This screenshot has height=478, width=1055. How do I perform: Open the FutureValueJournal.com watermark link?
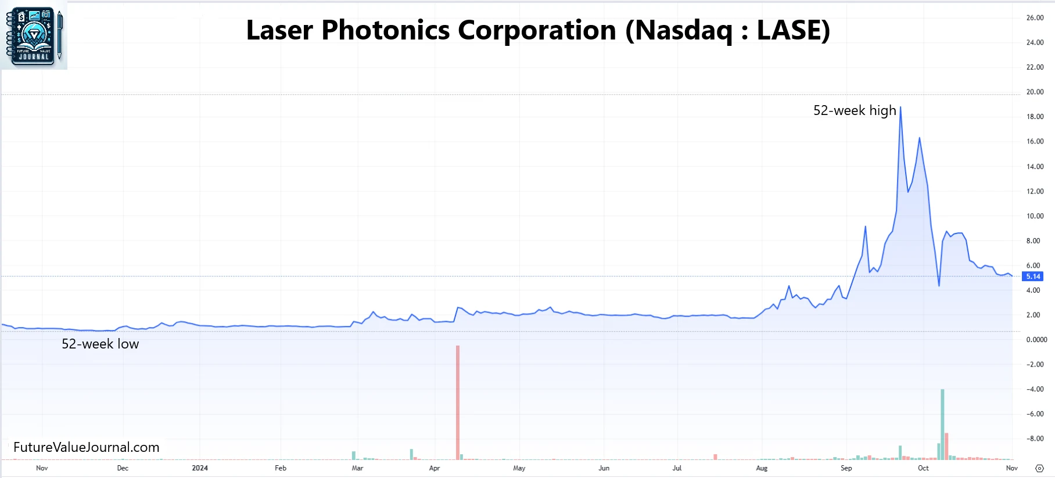pyautogui.click(x=87, y=447)
